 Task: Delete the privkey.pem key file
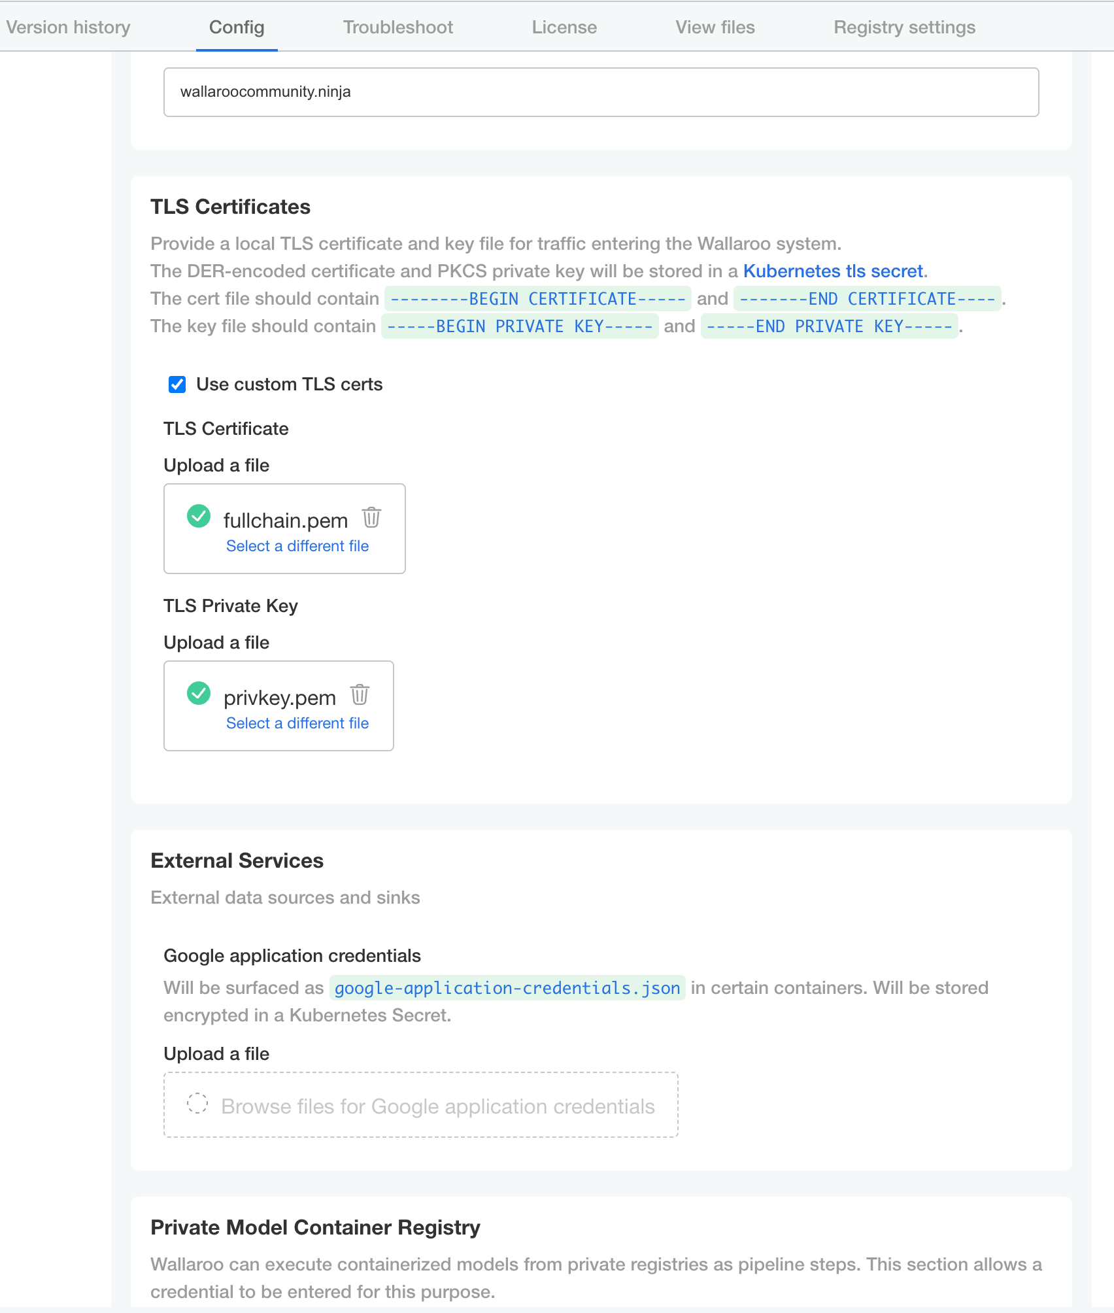pyautogui.click(x=360, y=694)
